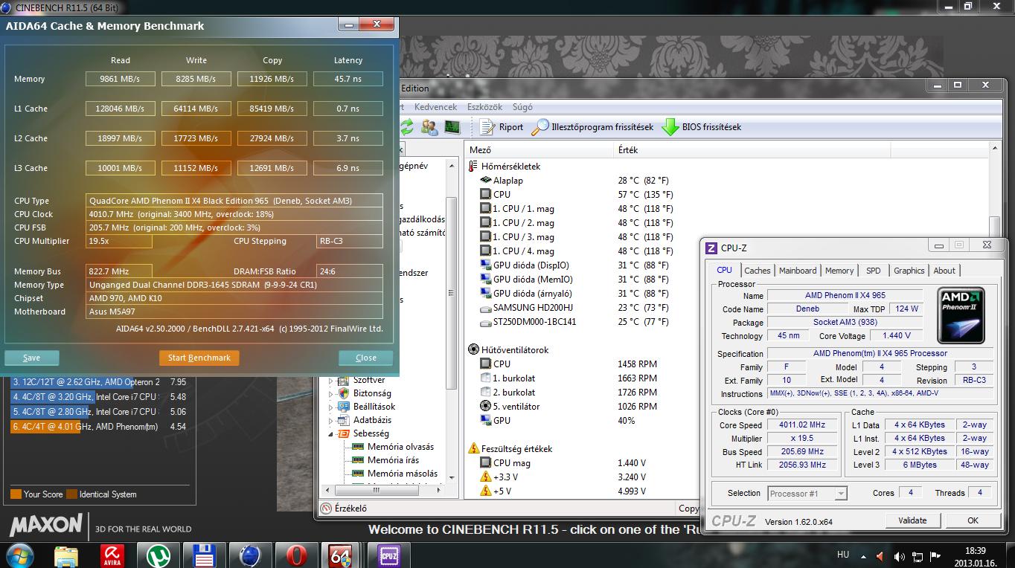Expand the Beállítások tree node
Screen dimensions: 1015x568
tap(331, 407)
